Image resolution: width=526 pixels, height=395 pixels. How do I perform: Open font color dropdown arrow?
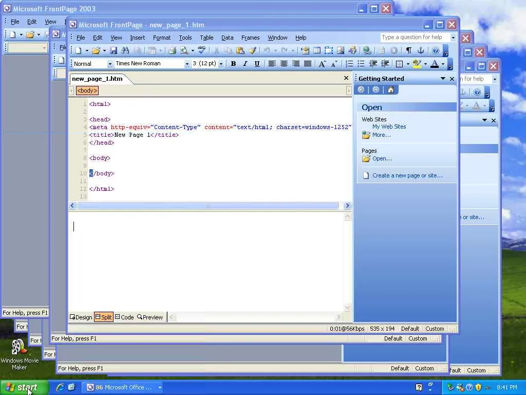[443, 64]
